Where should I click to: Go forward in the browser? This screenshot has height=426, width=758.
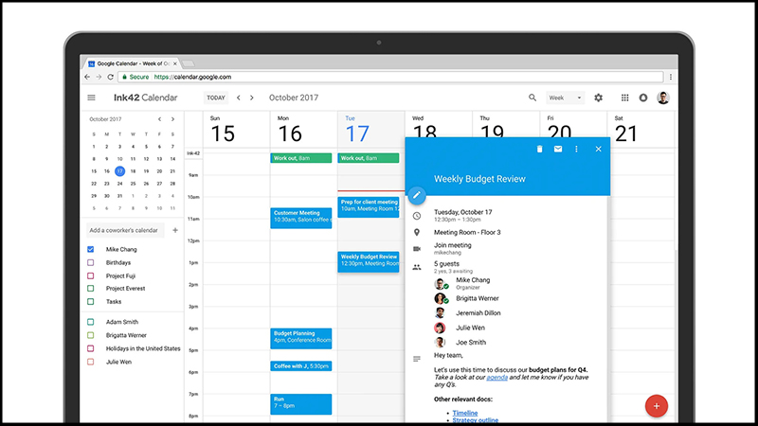coord(99,77)
